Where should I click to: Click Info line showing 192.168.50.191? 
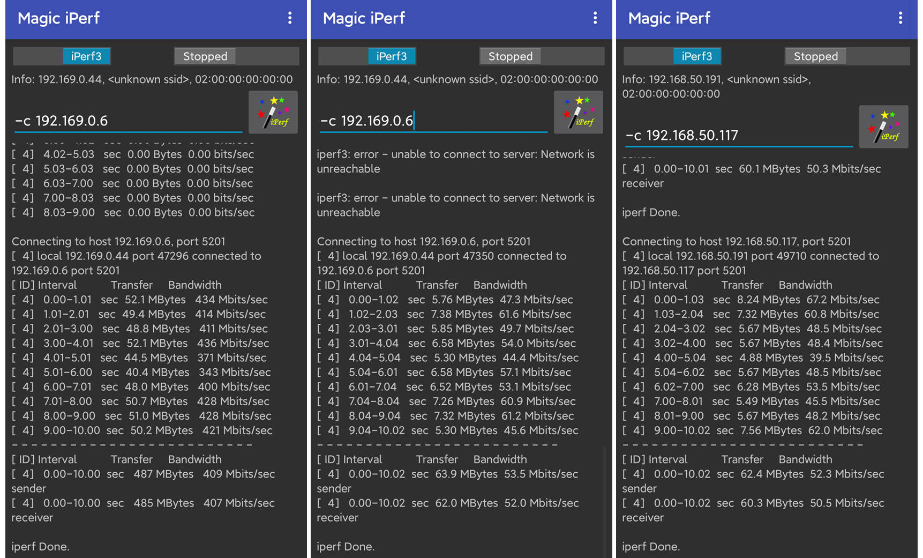(x=716, y=86)
